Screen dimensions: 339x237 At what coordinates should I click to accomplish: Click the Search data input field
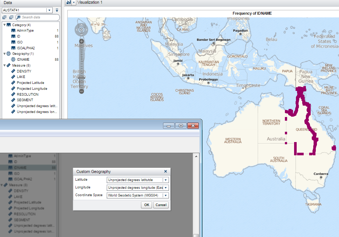pyautogui.click(x=37, y=17)
